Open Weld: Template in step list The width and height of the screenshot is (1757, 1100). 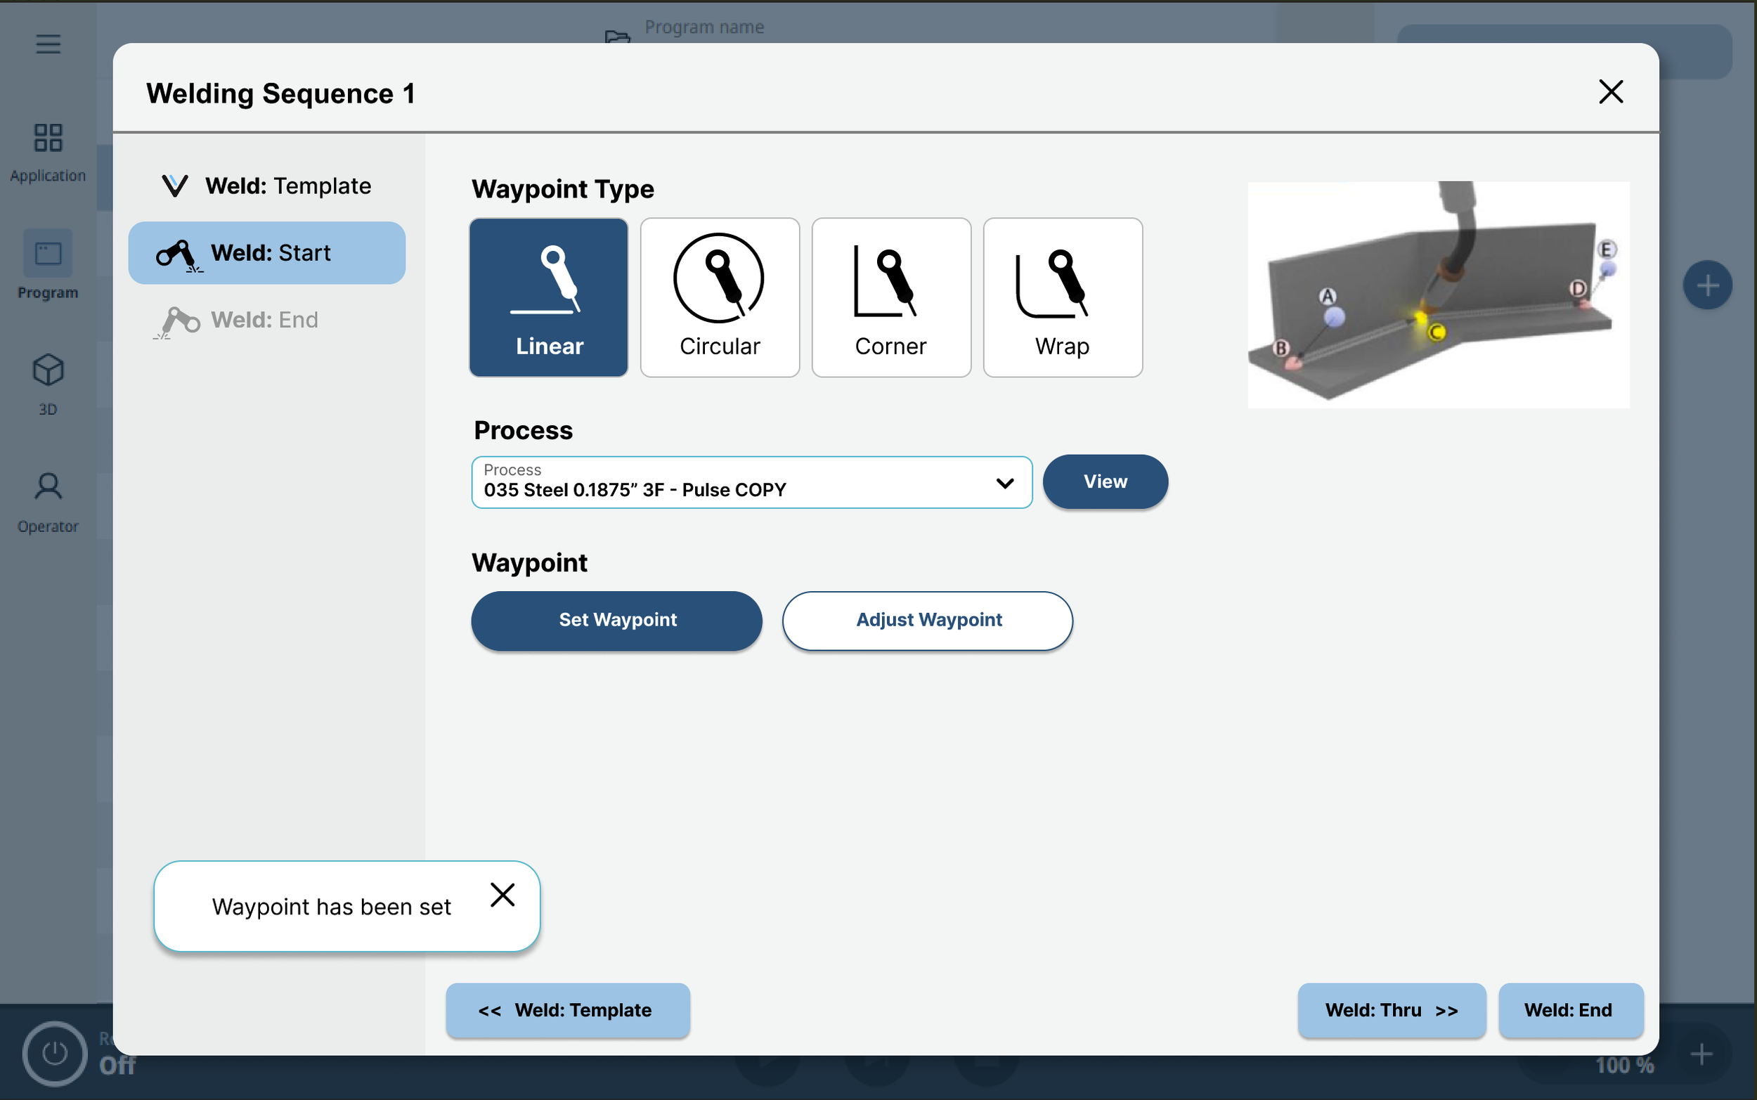coord(267,186)
